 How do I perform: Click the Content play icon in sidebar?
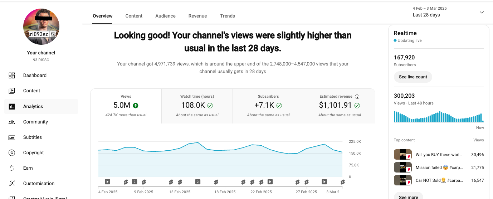pos(12,91)
